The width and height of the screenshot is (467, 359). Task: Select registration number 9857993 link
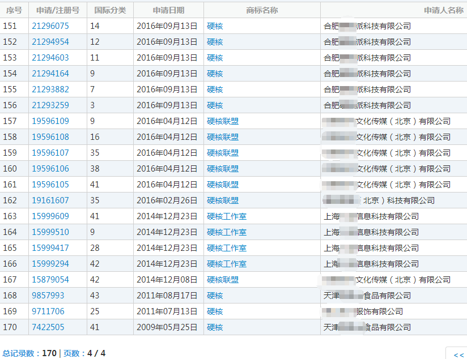(x=48, y=296)
